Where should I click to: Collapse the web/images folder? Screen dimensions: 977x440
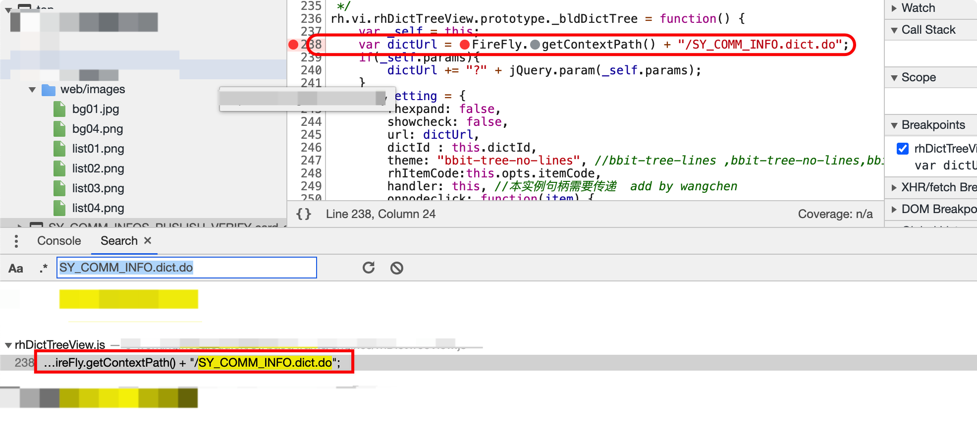click(x=32, y=90)
